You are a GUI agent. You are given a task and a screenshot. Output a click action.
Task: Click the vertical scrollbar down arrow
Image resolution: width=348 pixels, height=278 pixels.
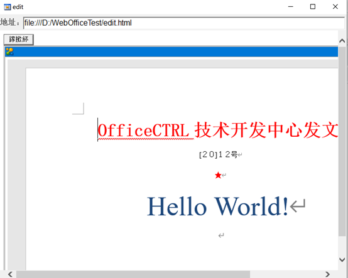tap(342, 260)
